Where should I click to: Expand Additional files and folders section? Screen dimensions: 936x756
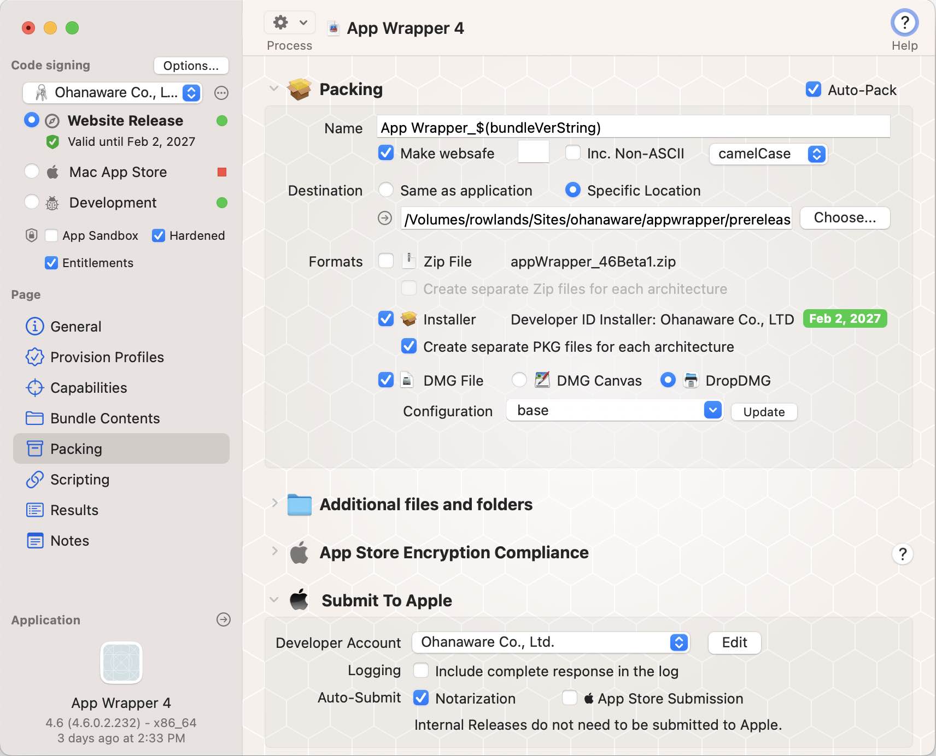pos(274,503)
